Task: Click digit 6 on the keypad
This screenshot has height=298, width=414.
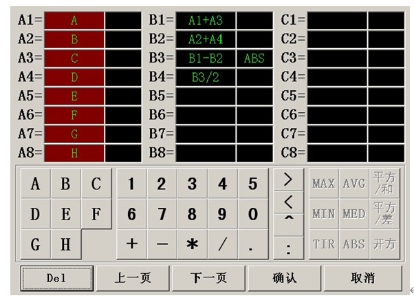Action: pos(131,214)
